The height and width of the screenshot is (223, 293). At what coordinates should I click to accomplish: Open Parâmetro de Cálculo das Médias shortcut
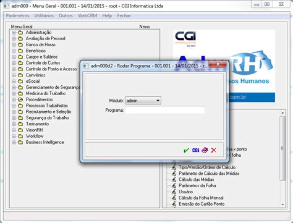[x=209, y=174]
